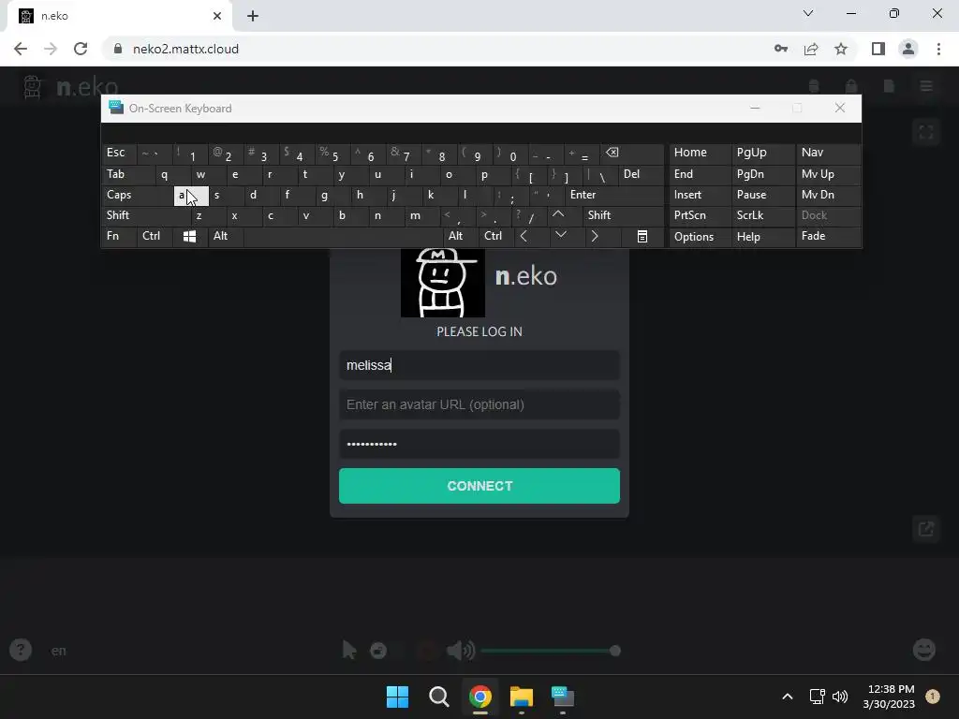
Task: Open Chrome three-dot menu
Action: (x=938, y=49)
